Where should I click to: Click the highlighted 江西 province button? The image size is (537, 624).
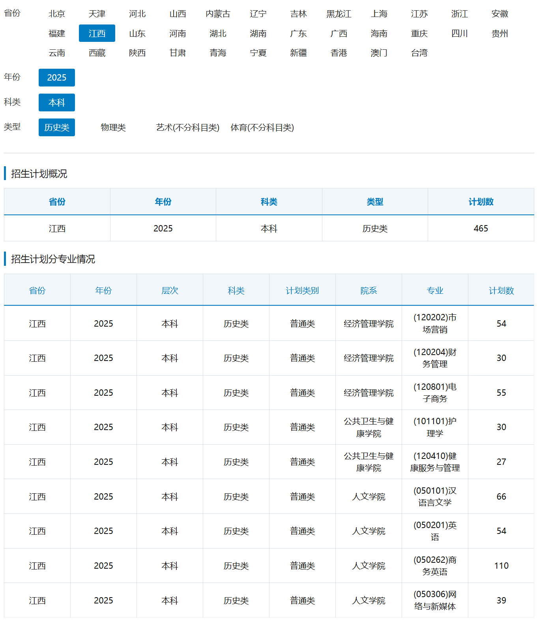[97, 33]
